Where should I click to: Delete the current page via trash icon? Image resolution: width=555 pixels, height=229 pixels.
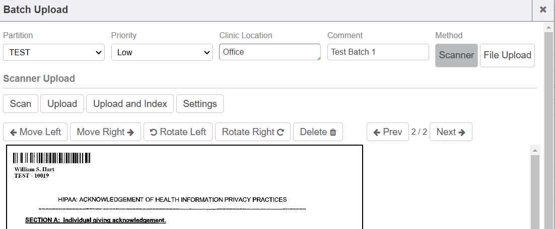click(318, 132)
